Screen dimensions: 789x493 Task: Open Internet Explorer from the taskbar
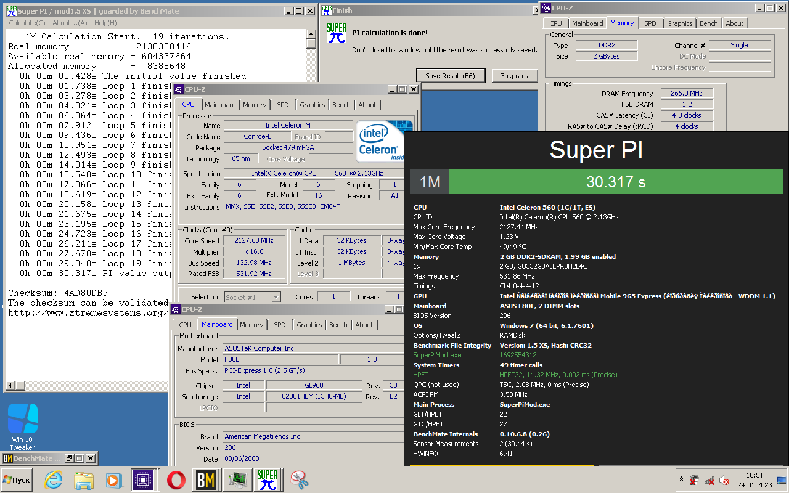(54, 479)
